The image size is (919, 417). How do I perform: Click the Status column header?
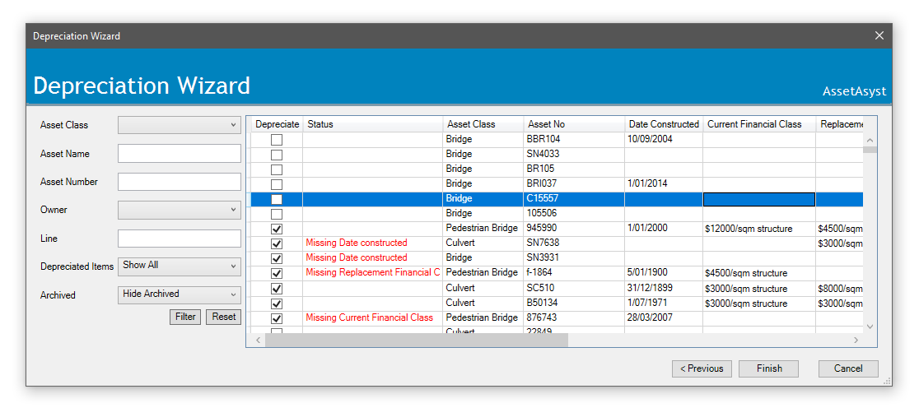373,124
